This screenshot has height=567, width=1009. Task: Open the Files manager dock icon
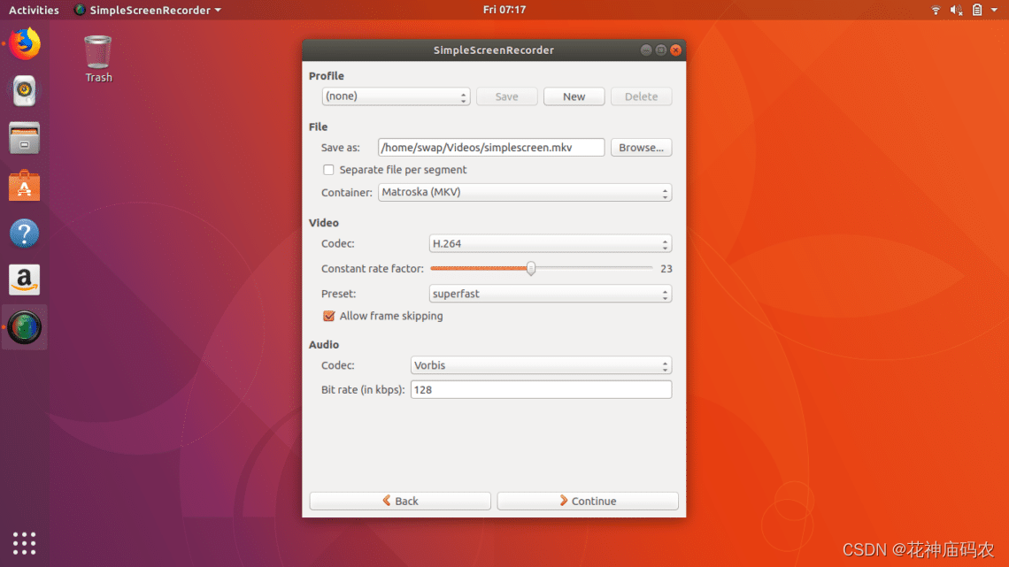tap(25, 138)
